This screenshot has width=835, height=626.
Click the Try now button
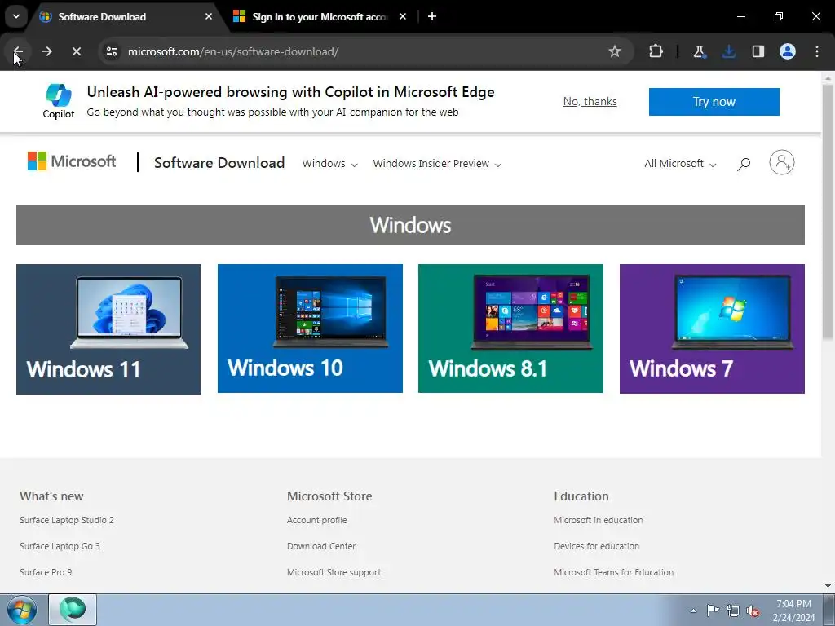coord(714,102)
